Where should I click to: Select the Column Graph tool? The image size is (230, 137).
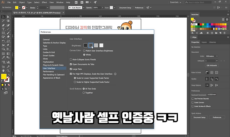8,62
